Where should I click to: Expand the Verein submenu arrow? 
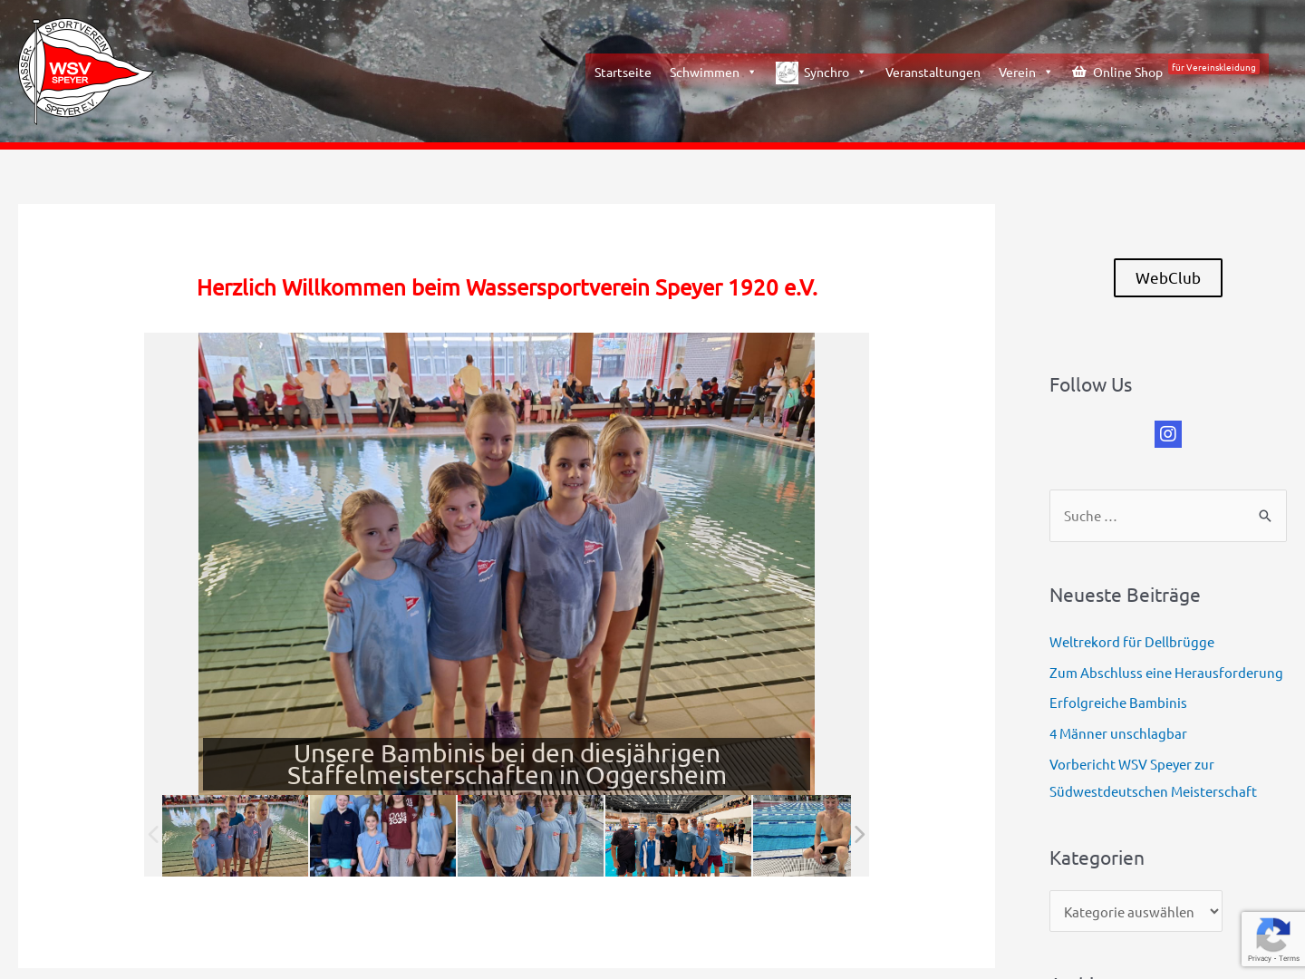1048,73
